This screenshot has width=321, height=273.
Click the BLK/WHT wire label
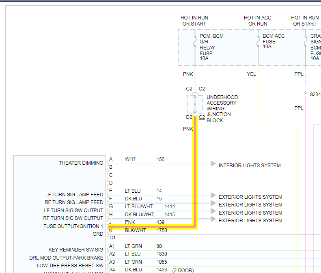tap(135, 230)
